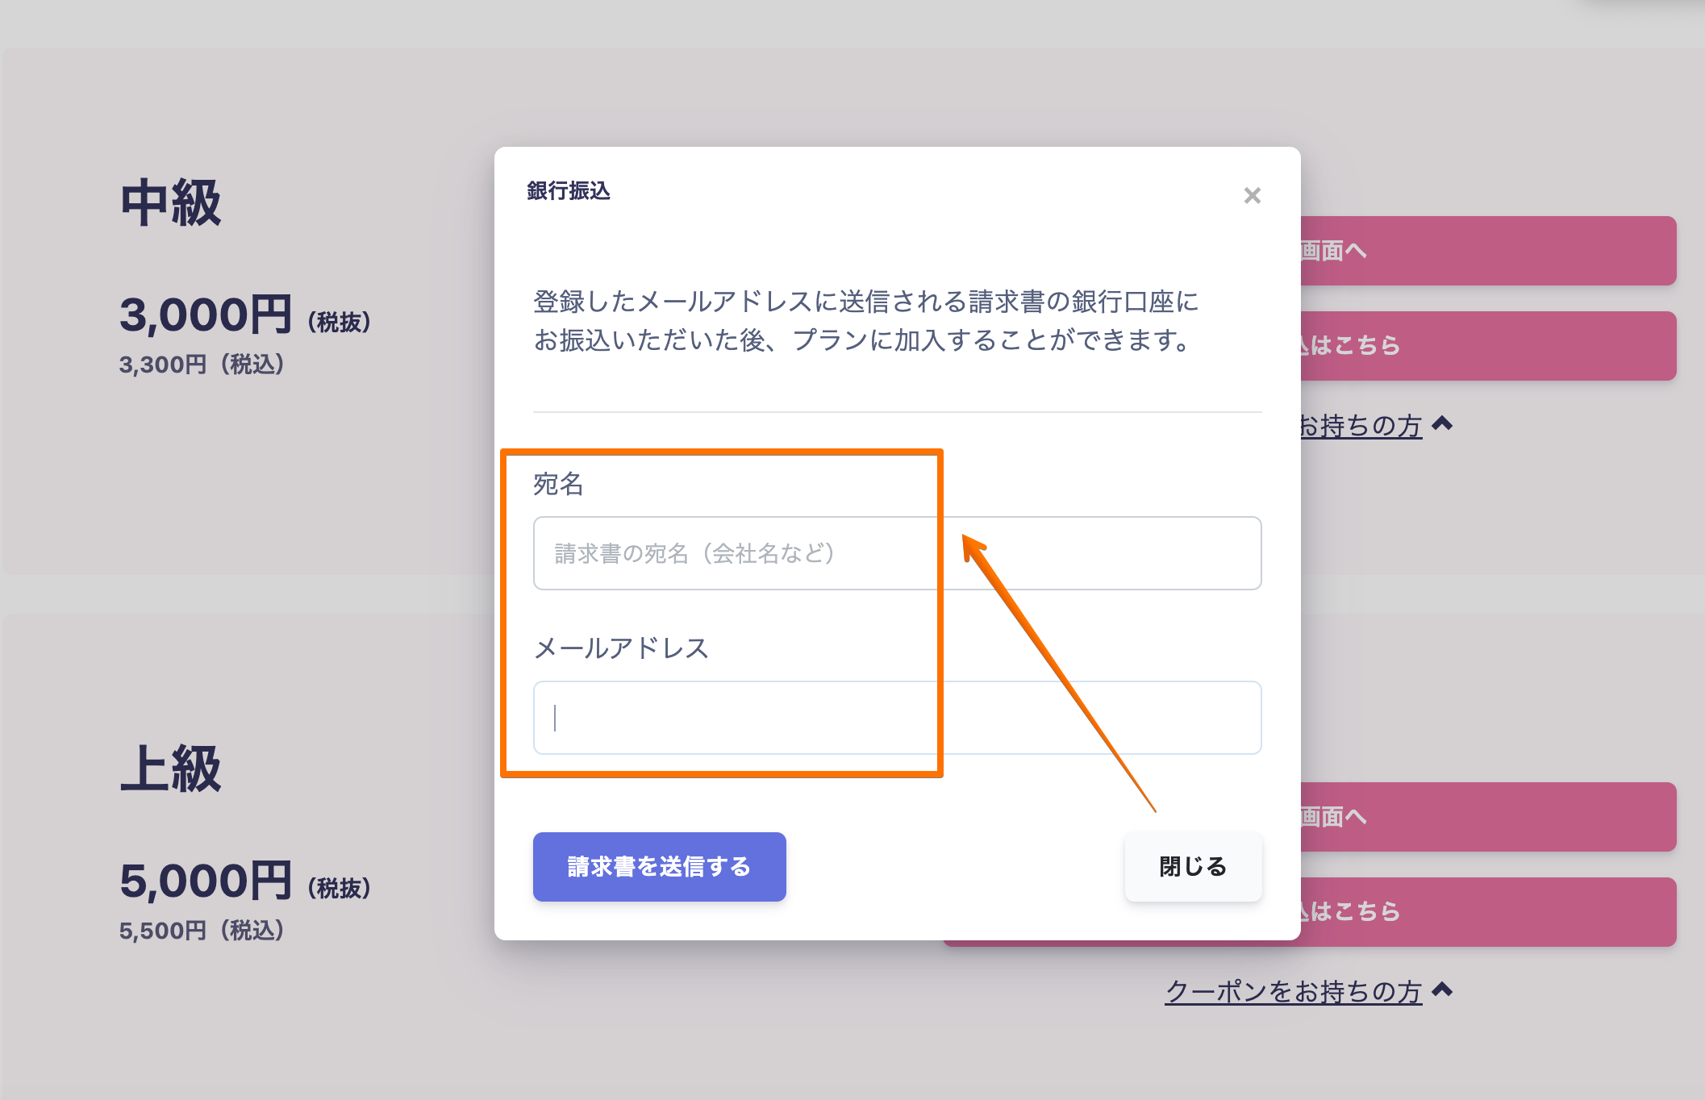Click the 閉じる button in the dialog
This screenshot has width=1705, height=1100.
pos(1193,866)
